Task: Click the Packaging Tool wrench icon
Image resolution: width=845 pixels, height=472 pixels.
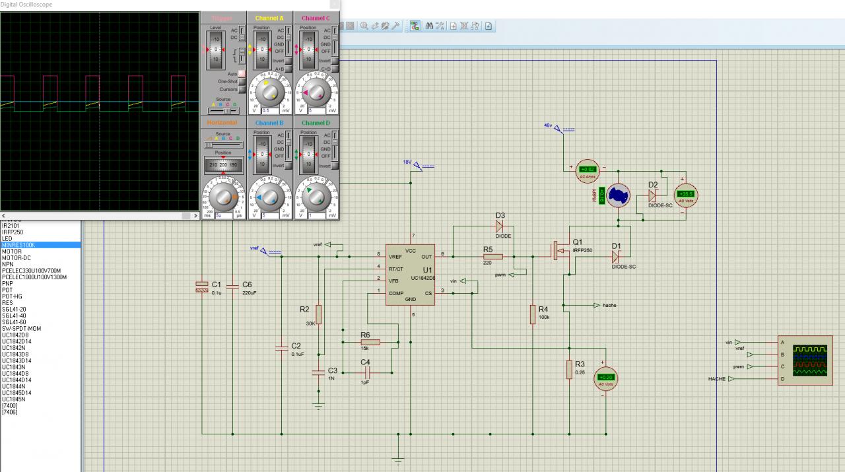Action: 385,26
